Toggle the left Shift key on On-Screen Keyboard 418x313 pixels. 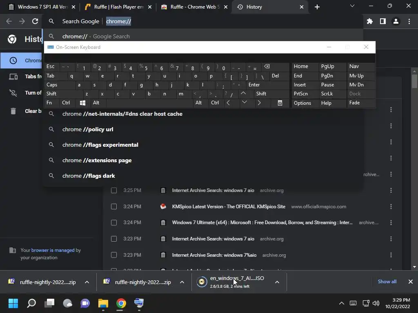[x=63, y=94]
